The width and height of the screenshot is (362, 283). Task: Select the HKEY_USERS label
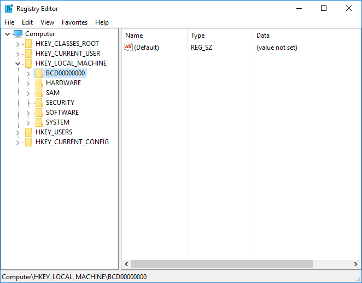pos(54,132)
